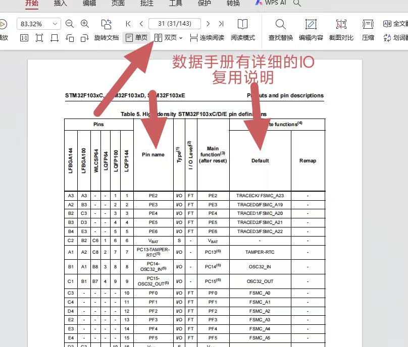This screenshot has height=347, width=408.
Task: Click the page number input field
Action: point(175,24)
